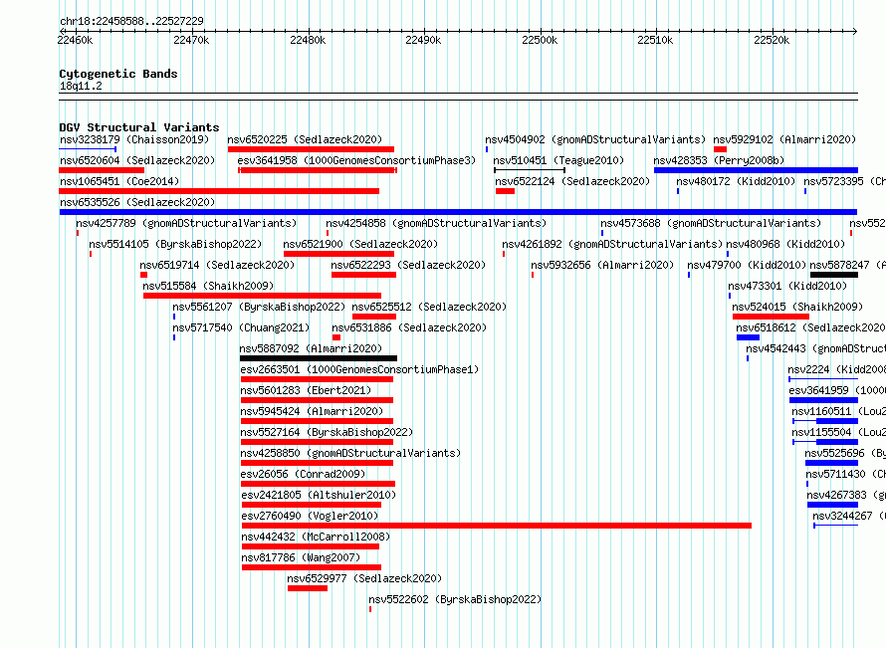Click esv26056 (Conrad2009) label

pos(303,474)
